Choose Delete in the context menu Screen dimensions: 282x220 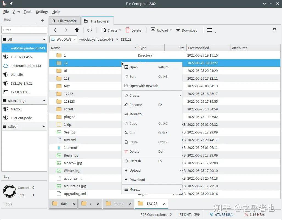[x=152, y=151]
